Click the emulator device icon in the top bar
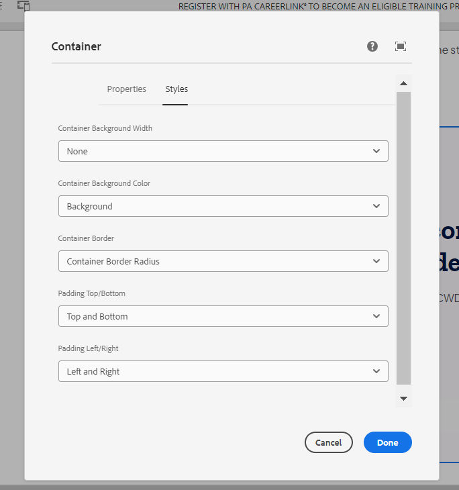Viewport: 459px width, 490px height. (x=23, y=5)
